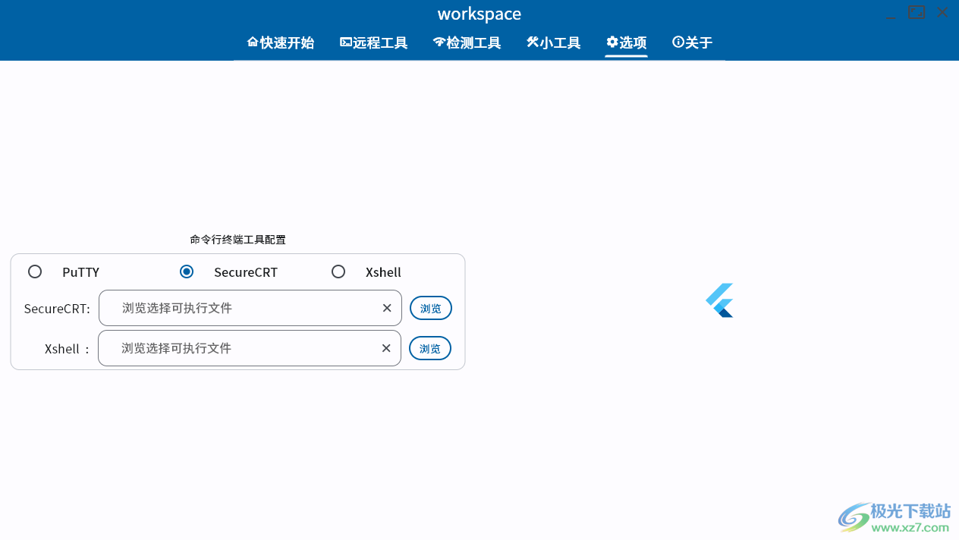
Task: Click the gear icon beside 选项
Action: tap(612, 42)
